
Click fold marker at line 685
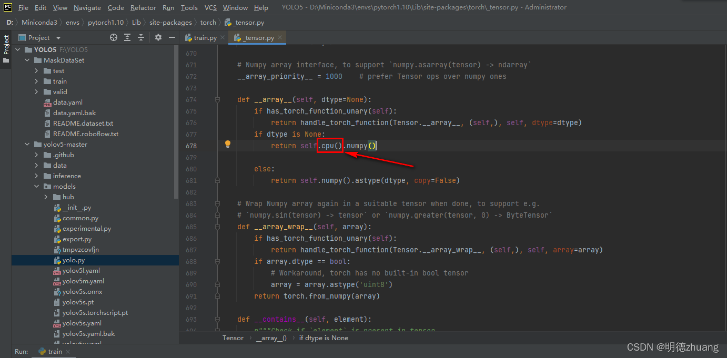point(217,227)
